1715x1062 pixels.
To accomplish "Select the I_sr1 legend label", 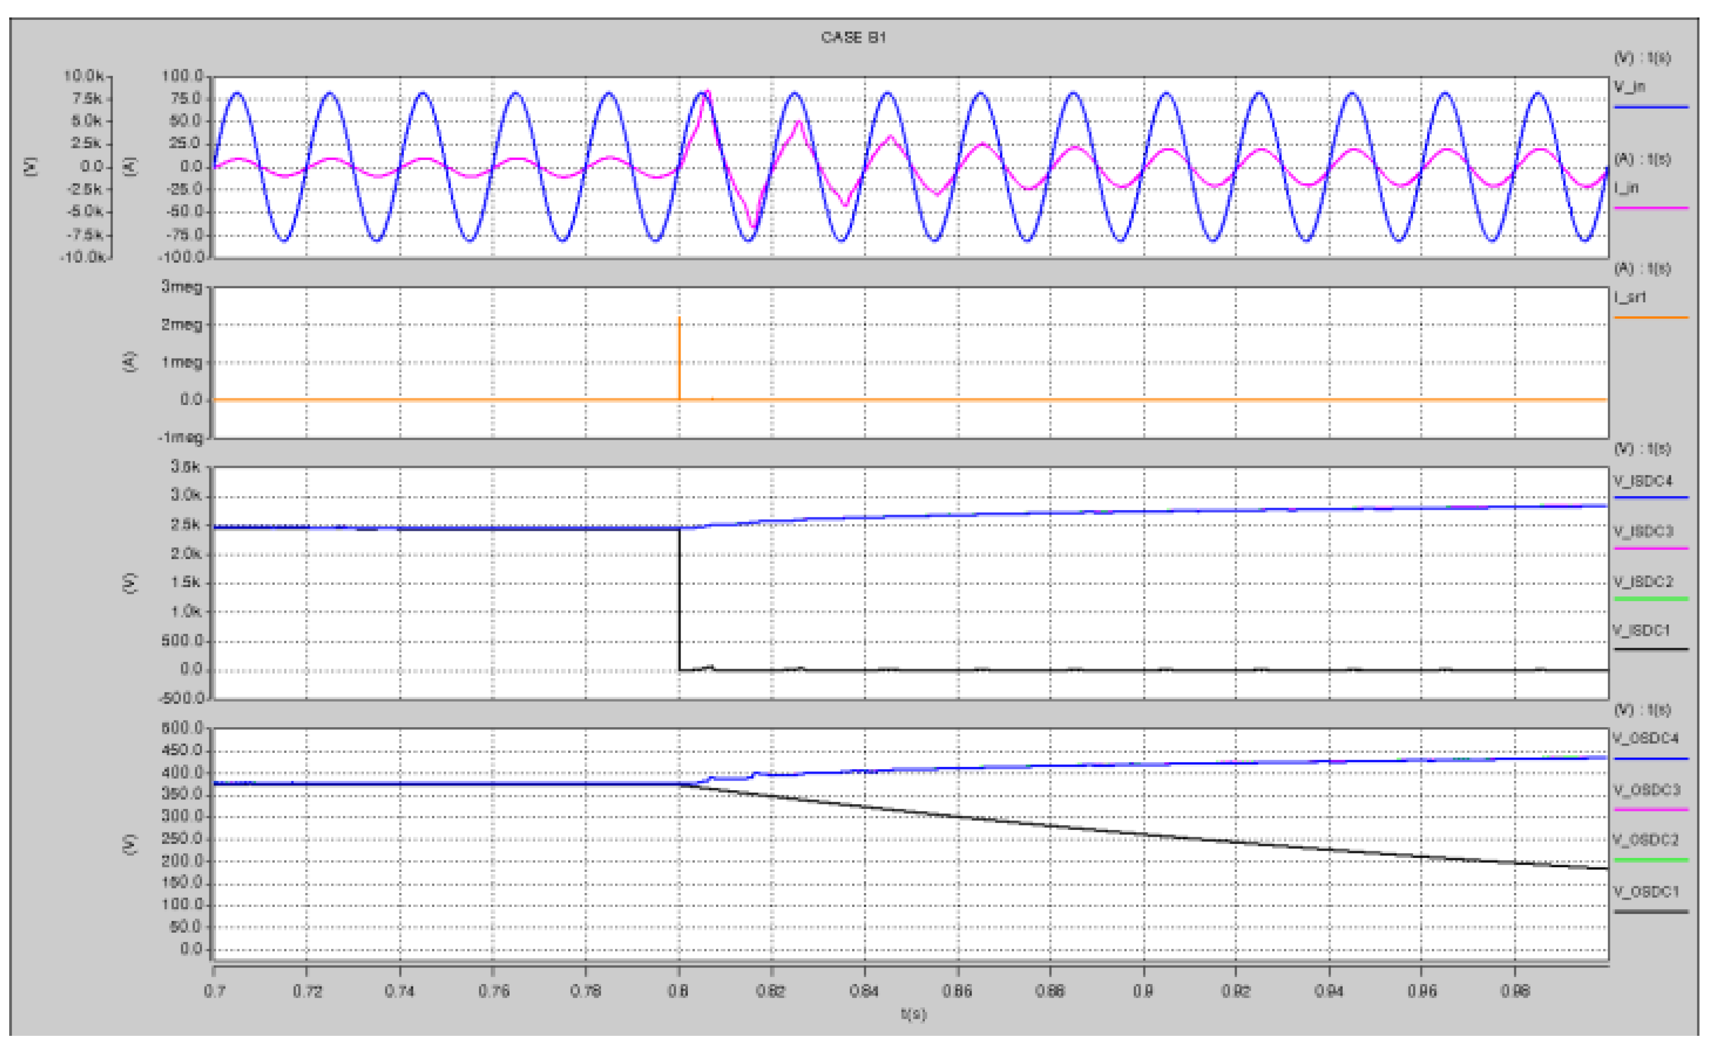I will point(1629,297).
